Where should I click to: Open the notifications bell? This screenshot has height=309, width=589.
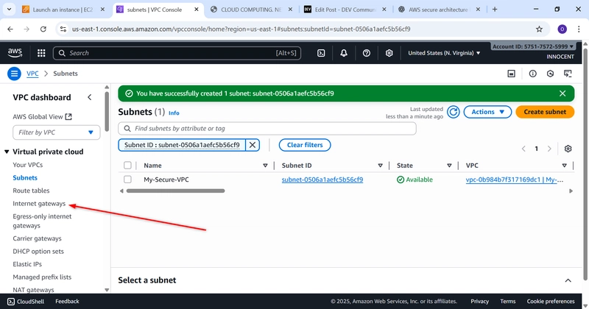point(344,53)
